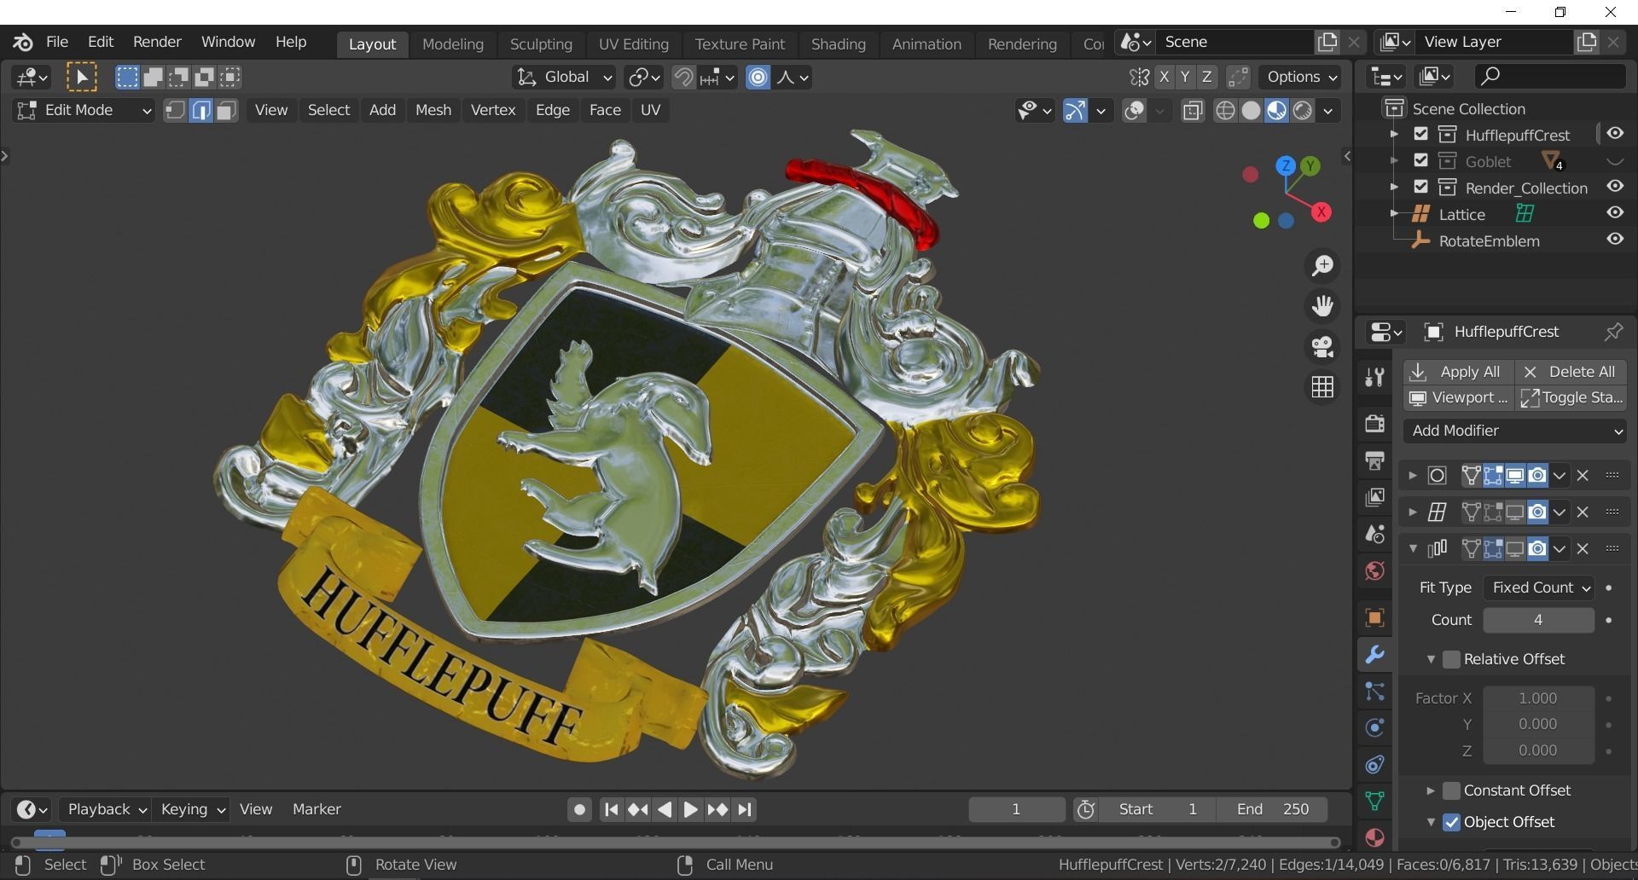The height and width of the screenshot is (880, 1638).
Task: Expand Render_Collection in outliner
Action: point(1394,187)
